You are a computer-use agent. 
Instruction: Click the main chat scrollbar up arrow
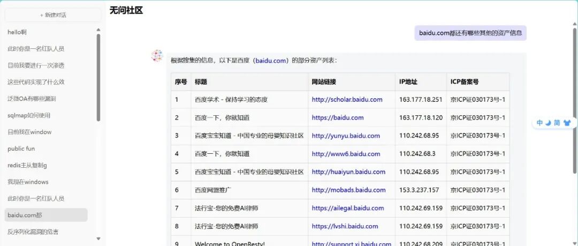[575, 24]
